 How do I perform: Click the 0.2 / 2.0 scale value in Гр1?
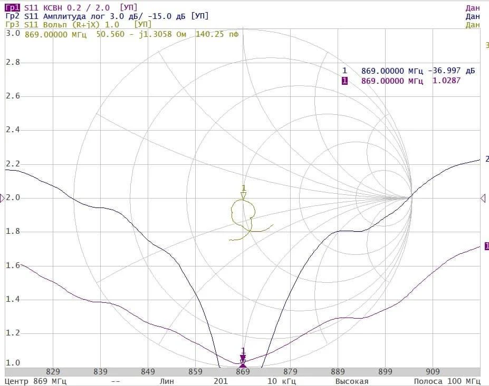[x=97, y=7]
